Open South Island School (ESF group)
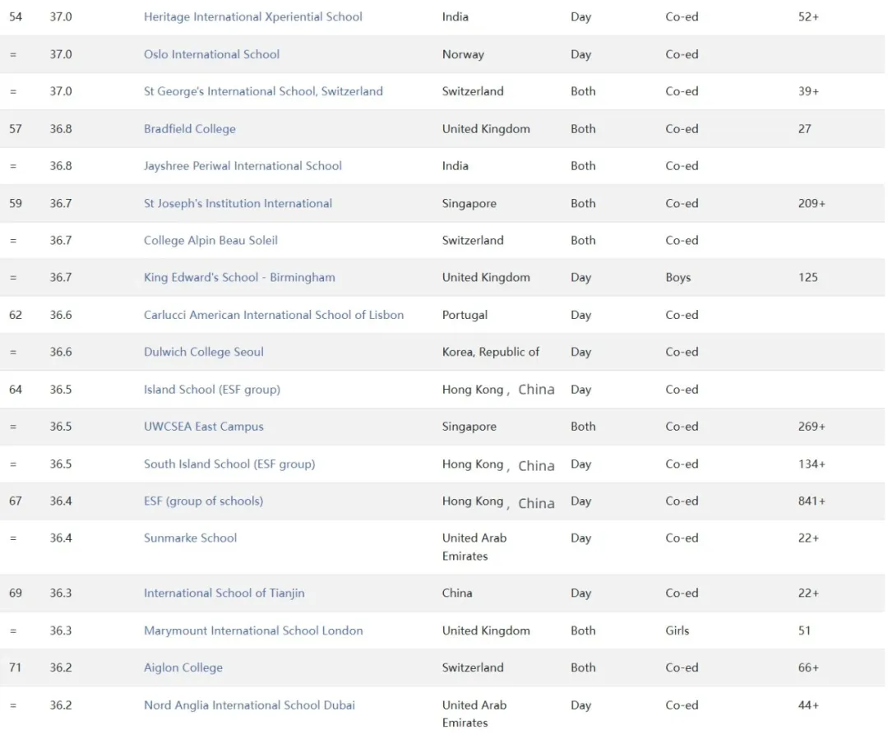The image size is (888, 739). (229, 464)
